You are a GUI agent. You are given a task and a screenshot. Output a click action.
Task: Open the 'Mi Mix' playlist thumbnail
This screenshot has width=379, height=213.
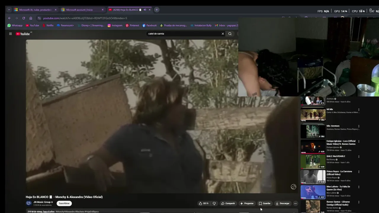click(313, 114)
